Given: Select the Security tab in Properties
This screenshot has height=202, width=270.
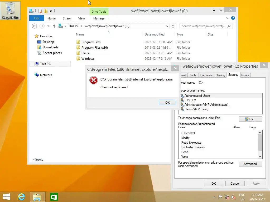Looking at the screenshot, I should (233, 75).
